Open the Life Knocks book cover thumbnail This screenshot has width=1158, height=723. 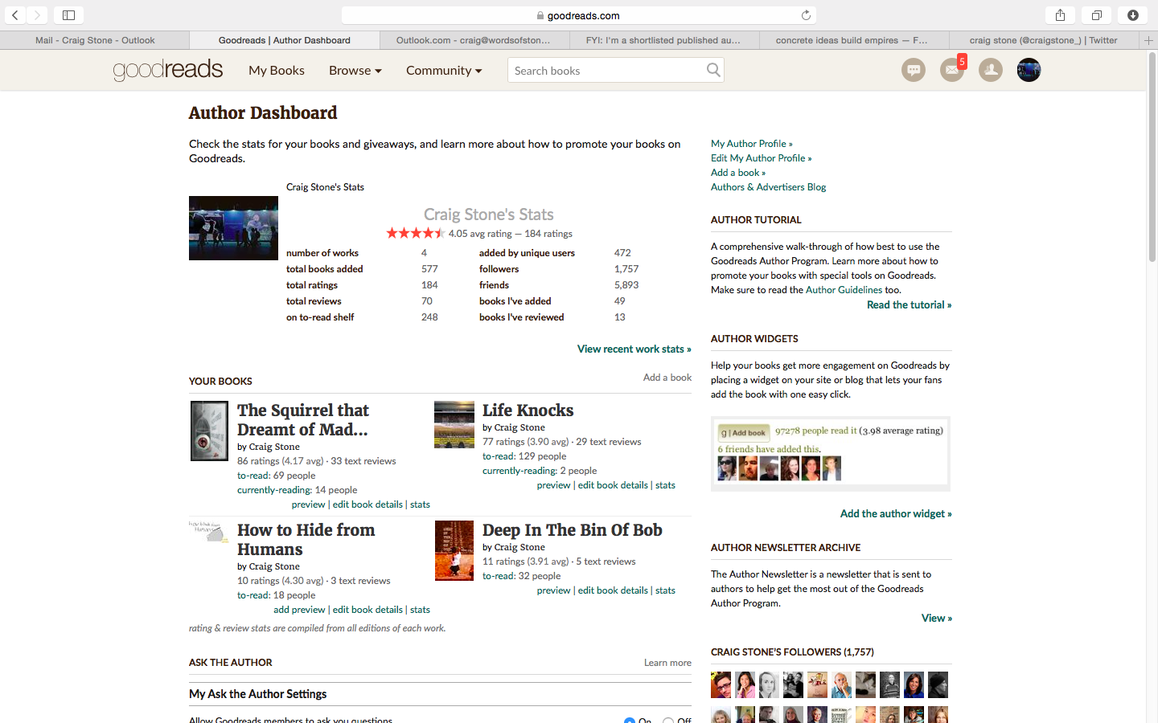(454, 425)
